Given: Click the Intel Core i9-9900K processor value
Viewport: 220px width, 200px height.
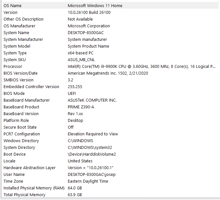Looking at the screenshot, I should (142, 67).
